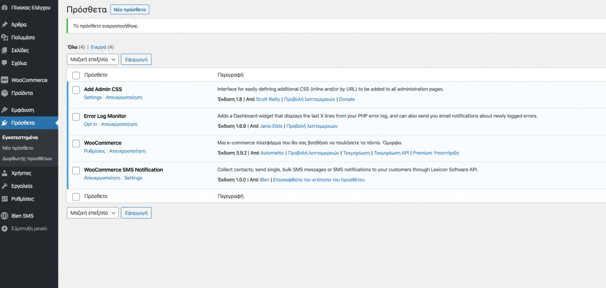Click Επισκεφθείτε τον ιστότοπο του προσθέτου link
The image size is (606, 288).
tap(319, 180)
